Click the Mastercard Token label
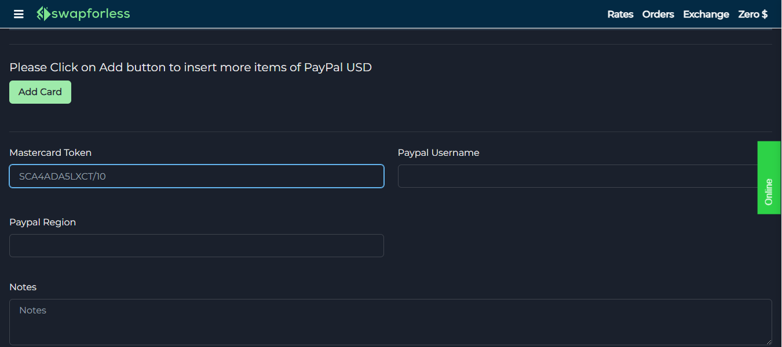Viewport: 782px width, 347px height. [50, 153]
